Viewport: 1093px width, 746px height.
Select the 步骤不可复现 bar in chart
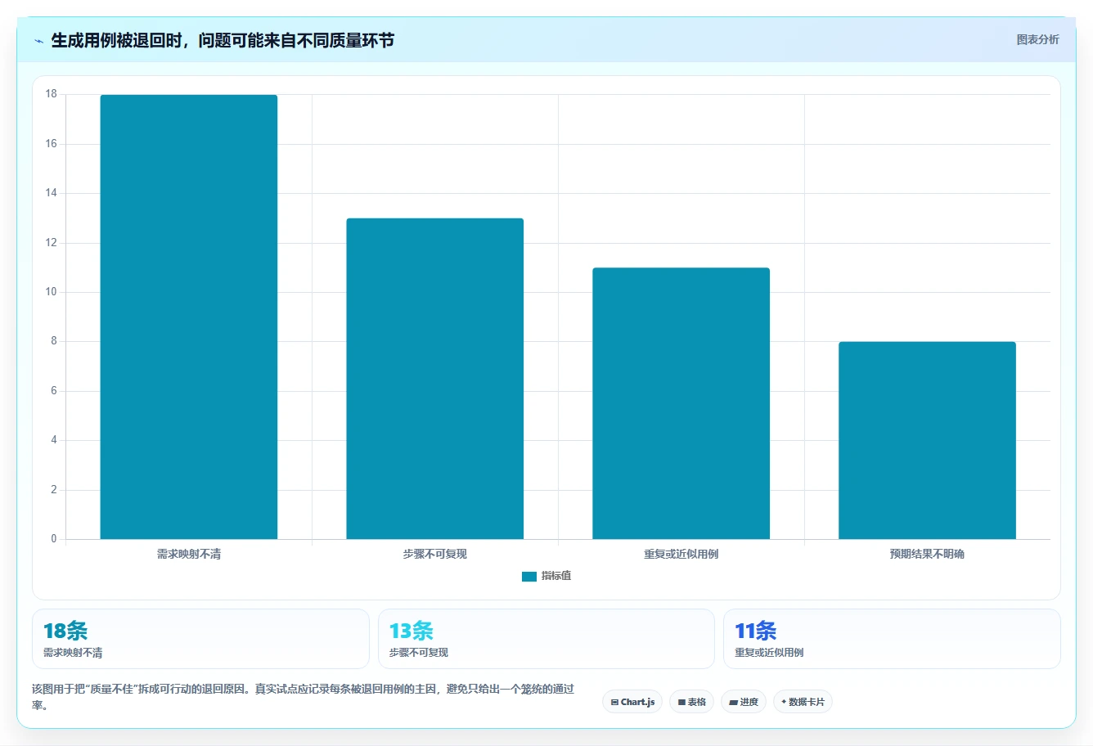(x=434, y=379)
